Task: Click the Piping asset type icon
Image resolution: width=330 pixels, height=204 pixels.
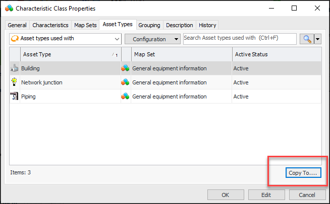Action: tap(15, 96)
